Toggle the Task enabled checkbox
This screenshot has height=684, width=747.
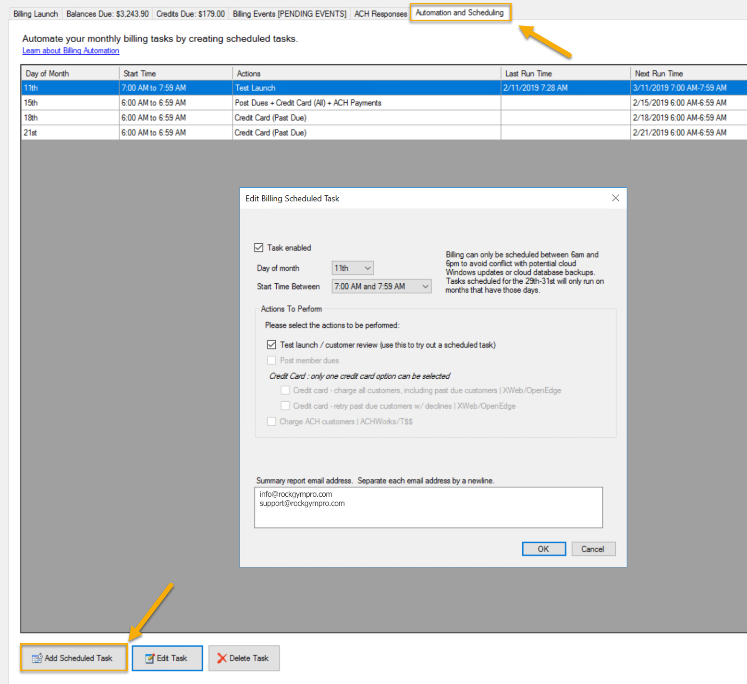pos(259,248)
